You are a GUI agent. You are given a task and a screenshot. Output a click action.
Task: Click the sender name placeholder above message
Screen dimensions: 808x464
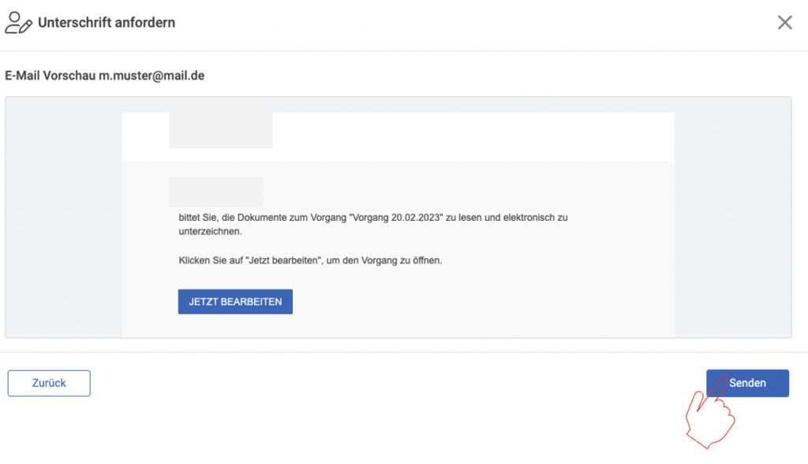pyautogui.click(x=216, y=192)
